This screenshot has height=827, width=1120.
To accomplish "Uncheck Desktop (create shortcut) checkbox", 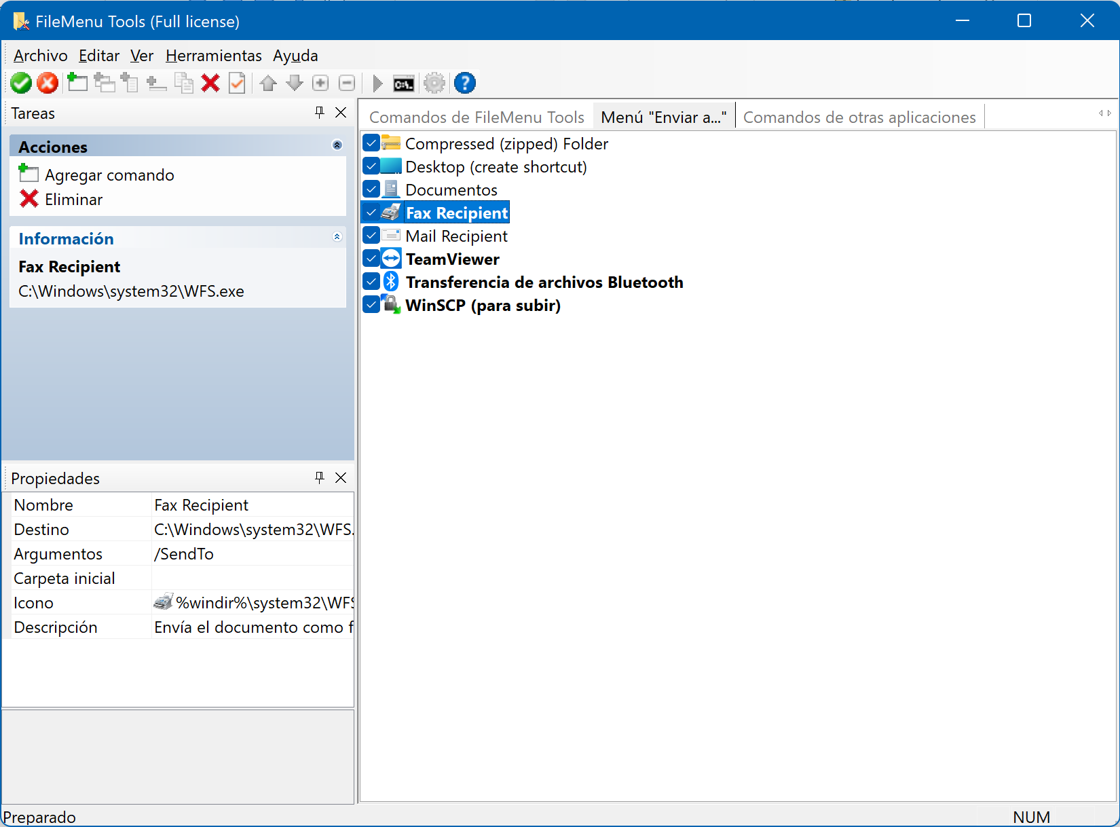I will 371,166.
